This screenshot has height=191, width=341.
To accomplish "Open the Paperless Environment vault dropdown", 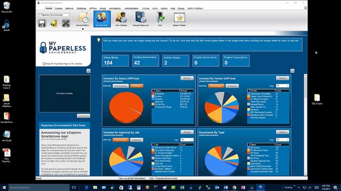I will coord(54,15).
